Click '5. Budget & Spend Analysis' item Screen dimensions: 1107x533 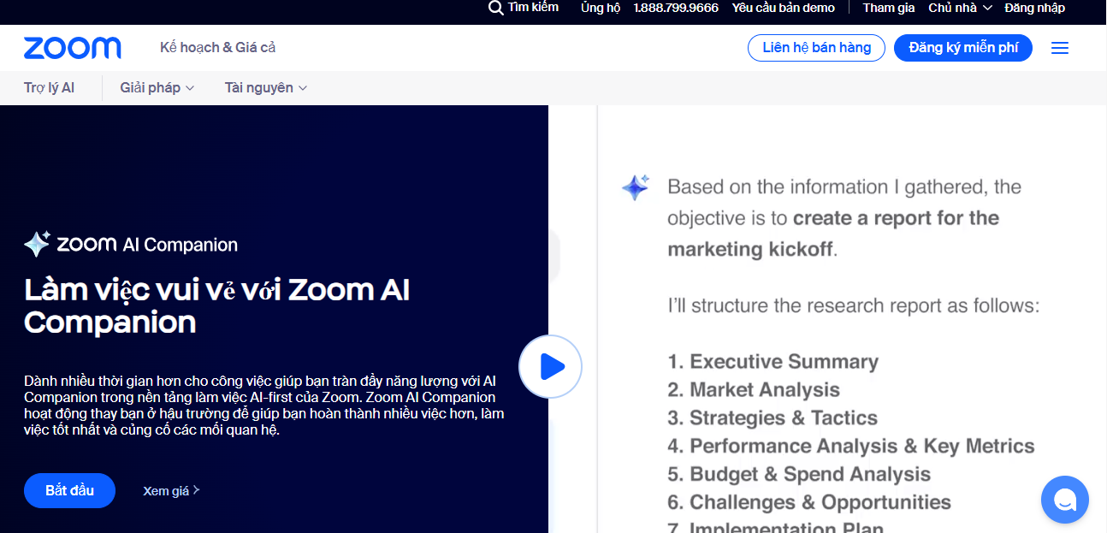click(x=799, y=474)
